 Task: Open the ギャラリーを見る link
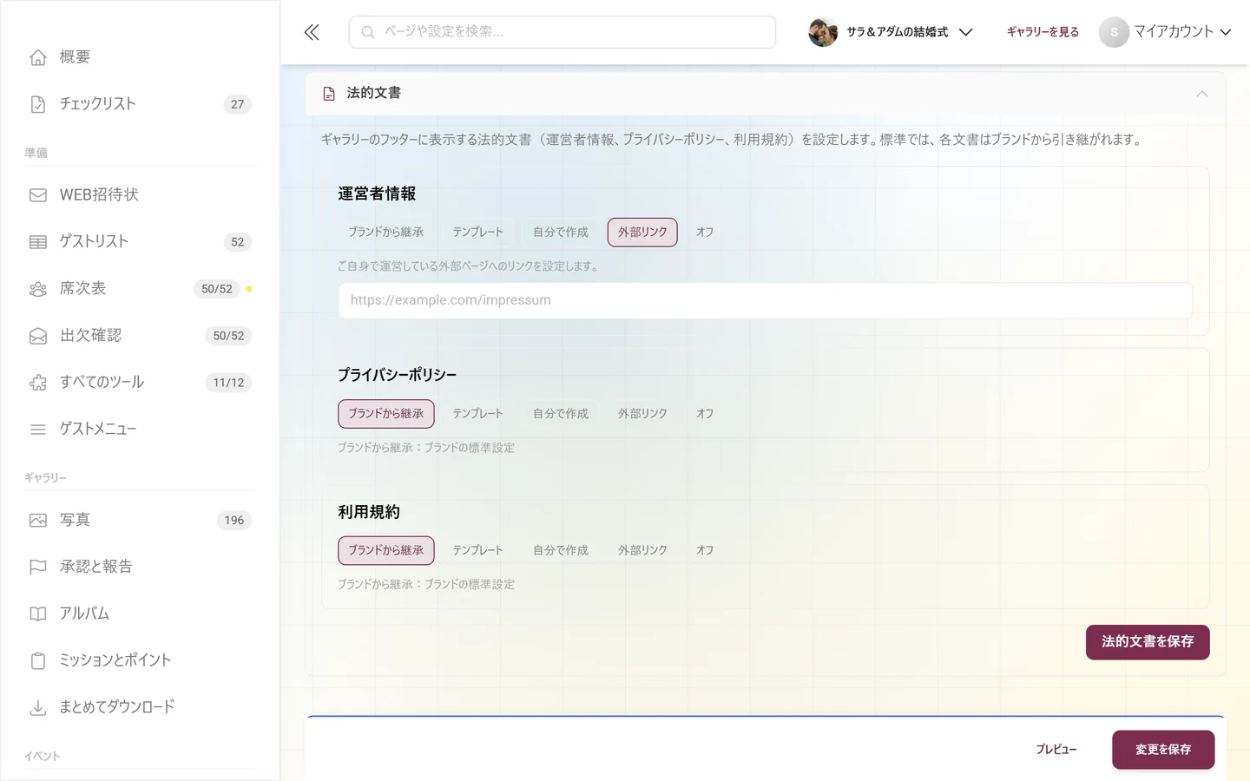[x=1043, y=32]
